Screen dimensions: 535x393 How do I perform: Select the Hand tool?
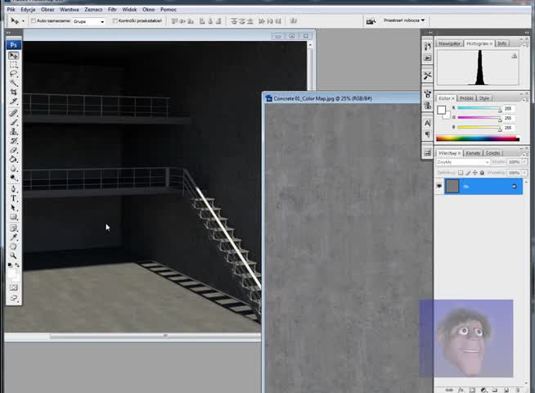coord(14,246)
